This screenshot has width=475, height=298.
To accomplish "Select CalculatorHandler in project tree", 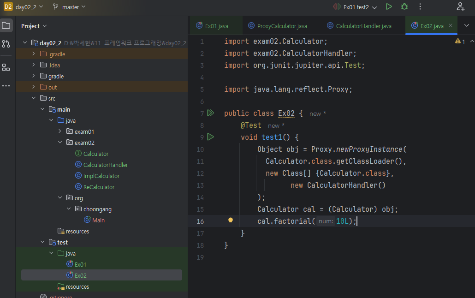I will (106, 165).
